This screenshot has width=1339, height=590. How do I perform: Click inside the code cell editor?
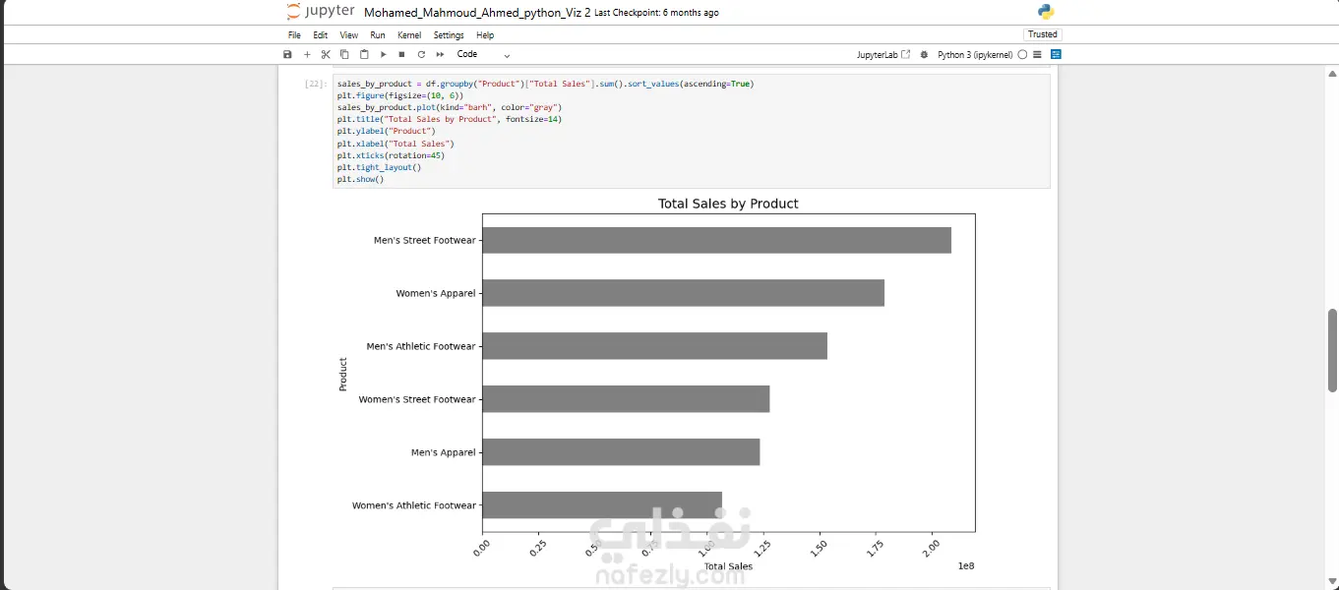[691, 132]
